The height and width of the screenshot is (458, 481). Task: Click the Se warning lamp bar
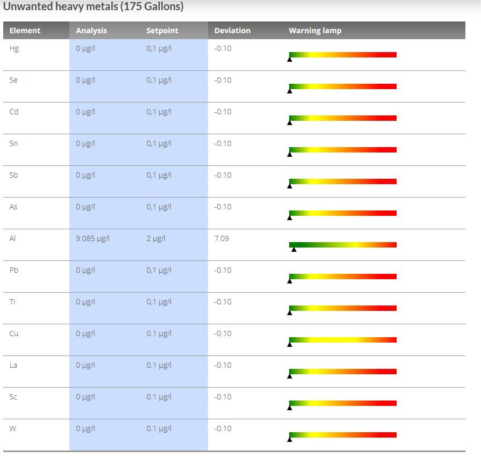(x=343, y=86)
